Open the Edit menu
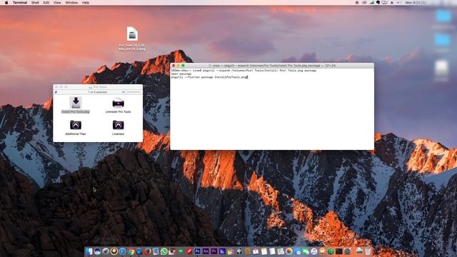457x257 pixels. (x=46, y=3)
